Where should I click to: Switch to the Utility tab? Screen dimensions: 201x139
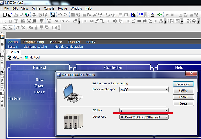91,42
